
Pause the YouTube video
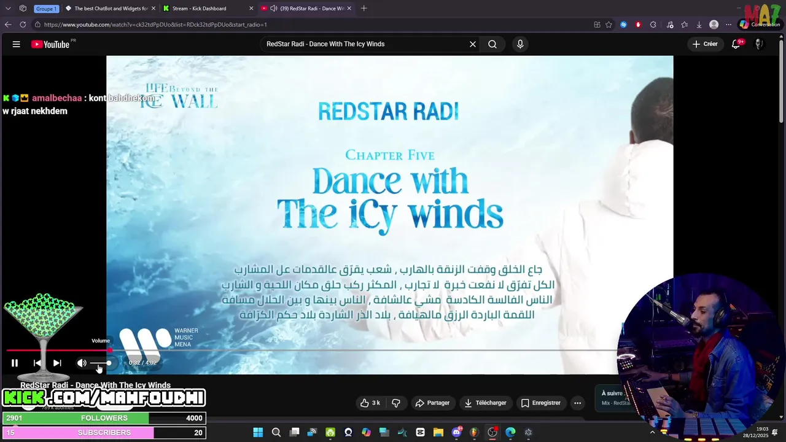coord(15,363)
